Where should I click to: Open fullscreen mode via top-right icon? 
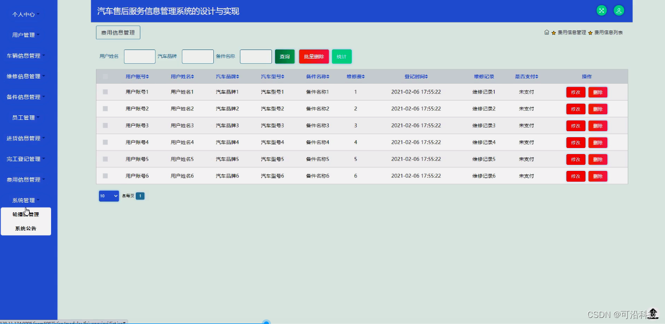pyautogui.click(x=601, y=10)
